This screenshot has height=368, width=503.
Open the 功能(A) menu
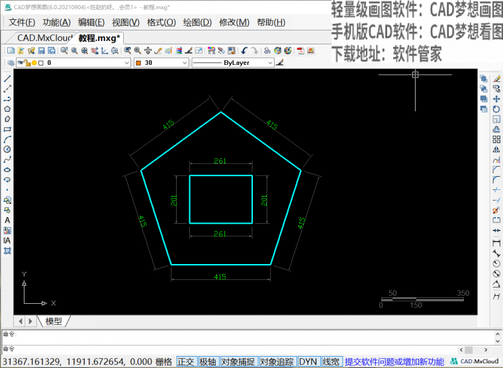pyautogui.click(x=56, y=23)
